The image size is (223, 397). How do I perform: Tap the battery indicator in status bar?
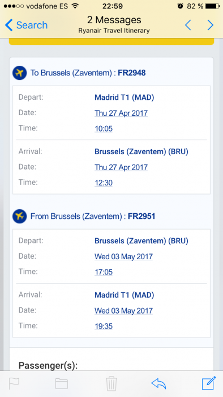pyautogui.click(x=212, y=6)
